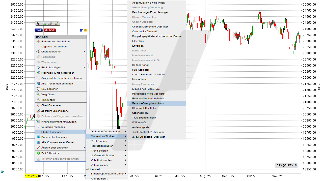The width and height of the screenshot is (323, 181).
Task: Click the bell alert icon in the toolbar
Action: coord(56,24)
